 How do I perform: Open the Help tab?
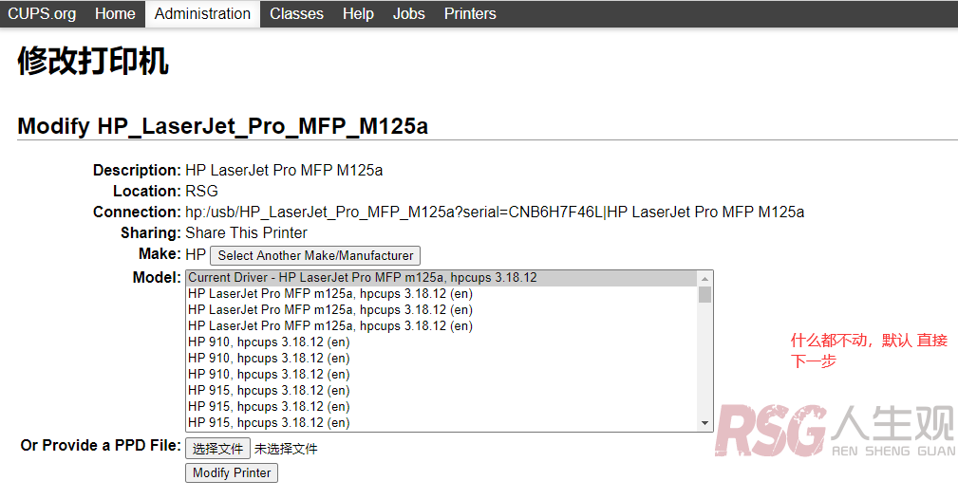pyautogui.click(x=358, y=13)
